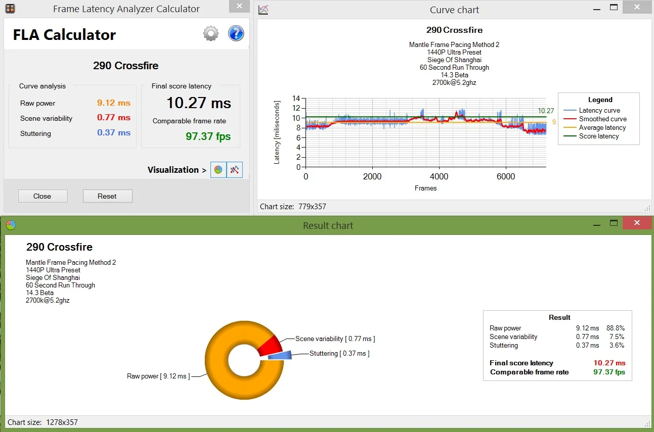Click the Scene variability 0.77 ms value

(x=114, y=117)
